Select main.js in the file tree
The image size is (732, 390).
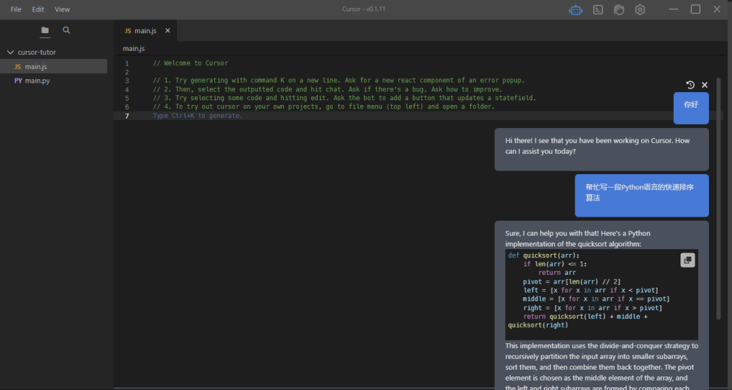[35, 66]
